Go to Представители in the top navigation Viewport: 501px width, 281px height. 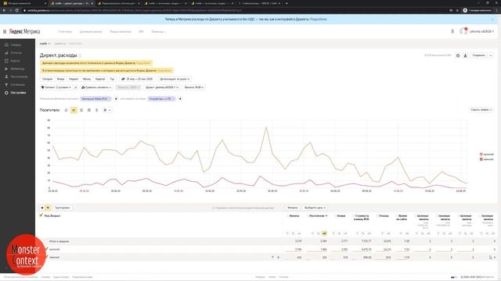coord(121,31)
